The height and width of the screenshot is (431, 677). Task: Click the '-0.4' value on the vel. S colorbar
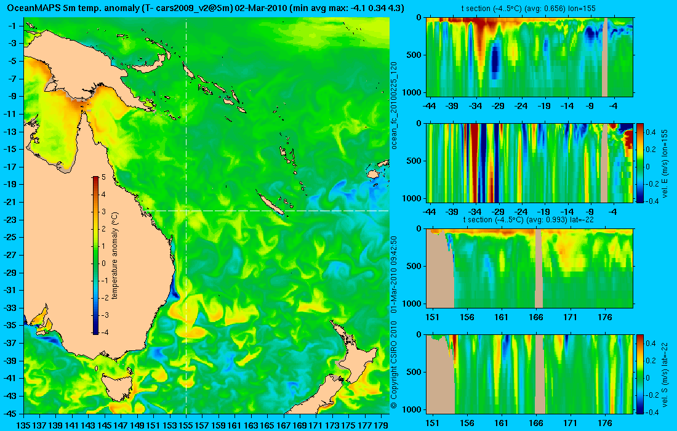652,412
